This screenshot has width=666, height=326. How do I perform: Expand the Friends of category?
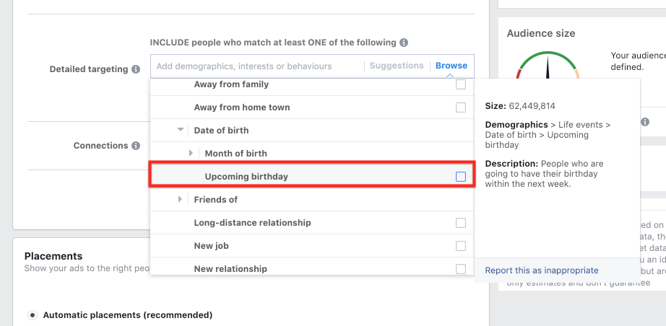click(181, 200)
